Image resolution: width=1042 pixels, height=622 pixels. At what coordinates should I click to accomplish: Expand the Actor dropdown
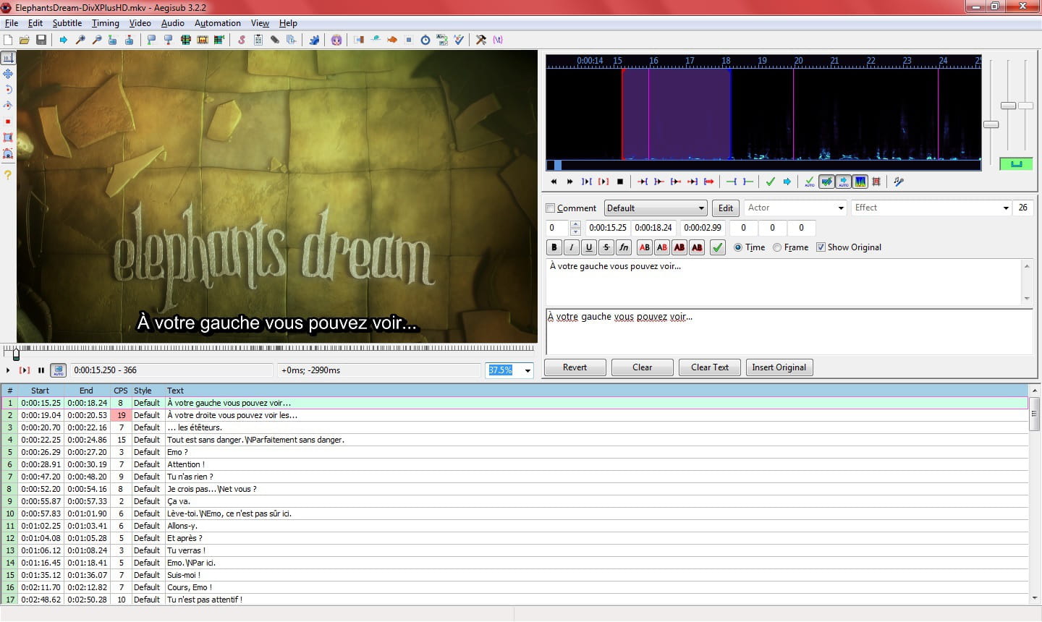(x=841, y=208)
